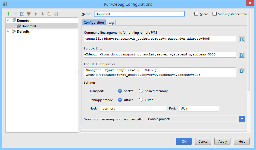Copy the agentlib command line arguments

coord(242,39)
